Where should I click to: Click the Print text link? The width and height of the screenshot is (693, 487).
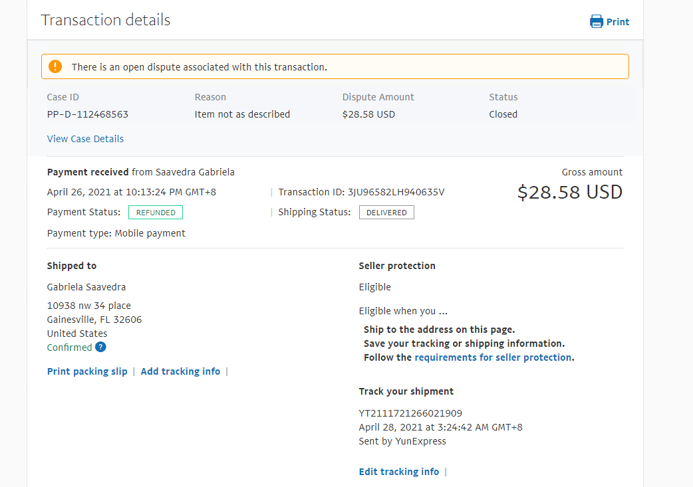coord(618,22)
